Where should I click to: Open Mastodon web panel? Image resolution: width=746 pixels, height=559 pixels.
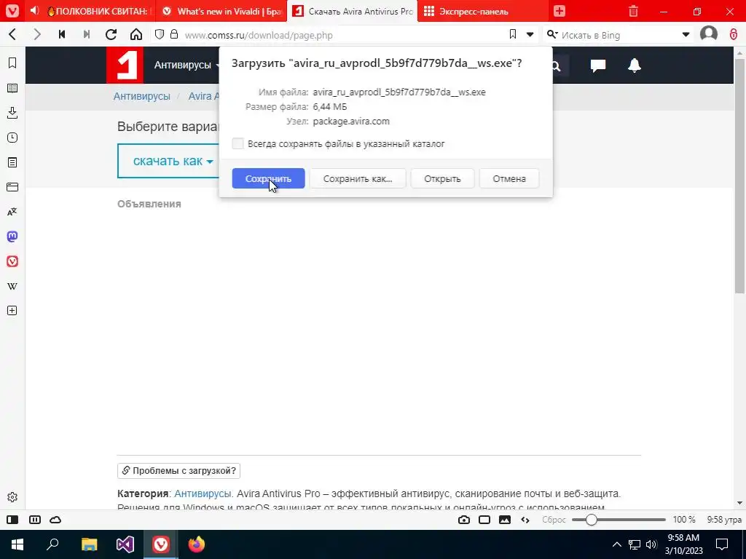(12, 237)
